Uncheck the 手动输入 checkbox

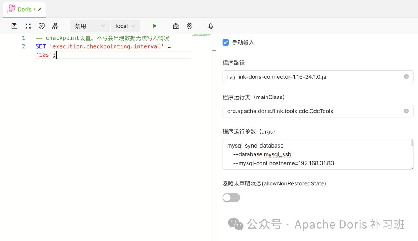[226, 42]
